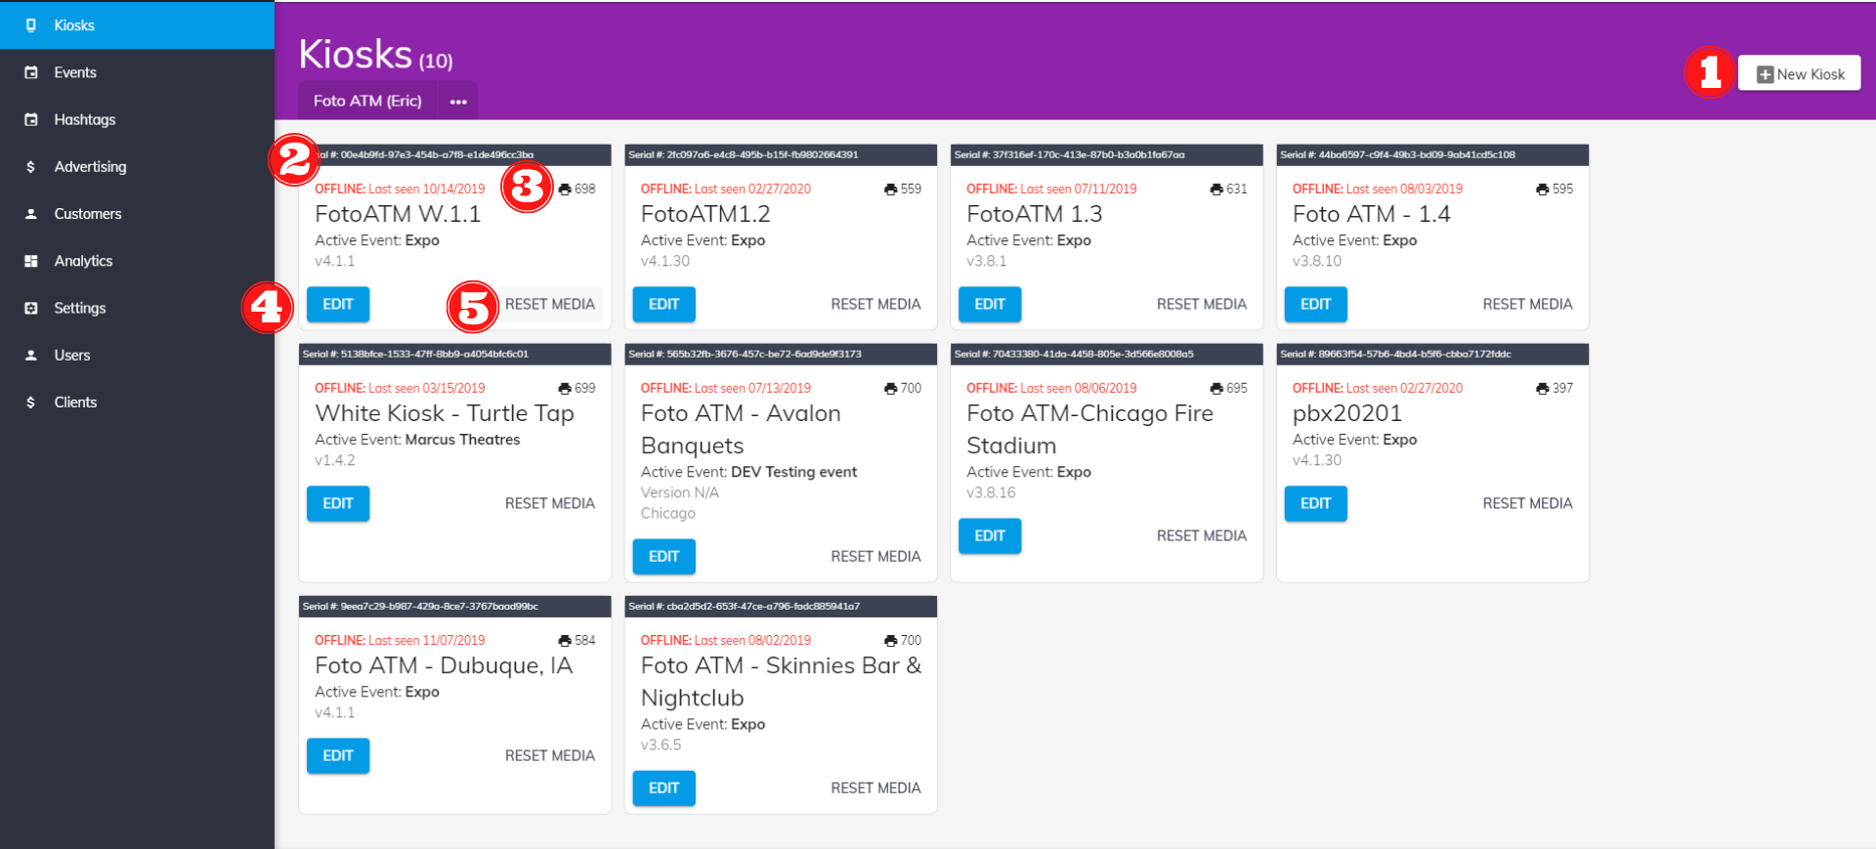
Task: Edit the FotoATM1.2 kiosk
Action: (663, 304)
